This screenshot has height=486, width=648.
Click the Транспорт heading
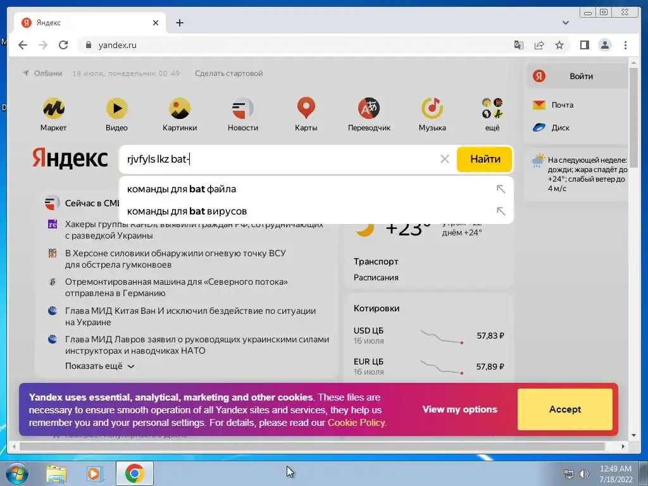(376, 261)
